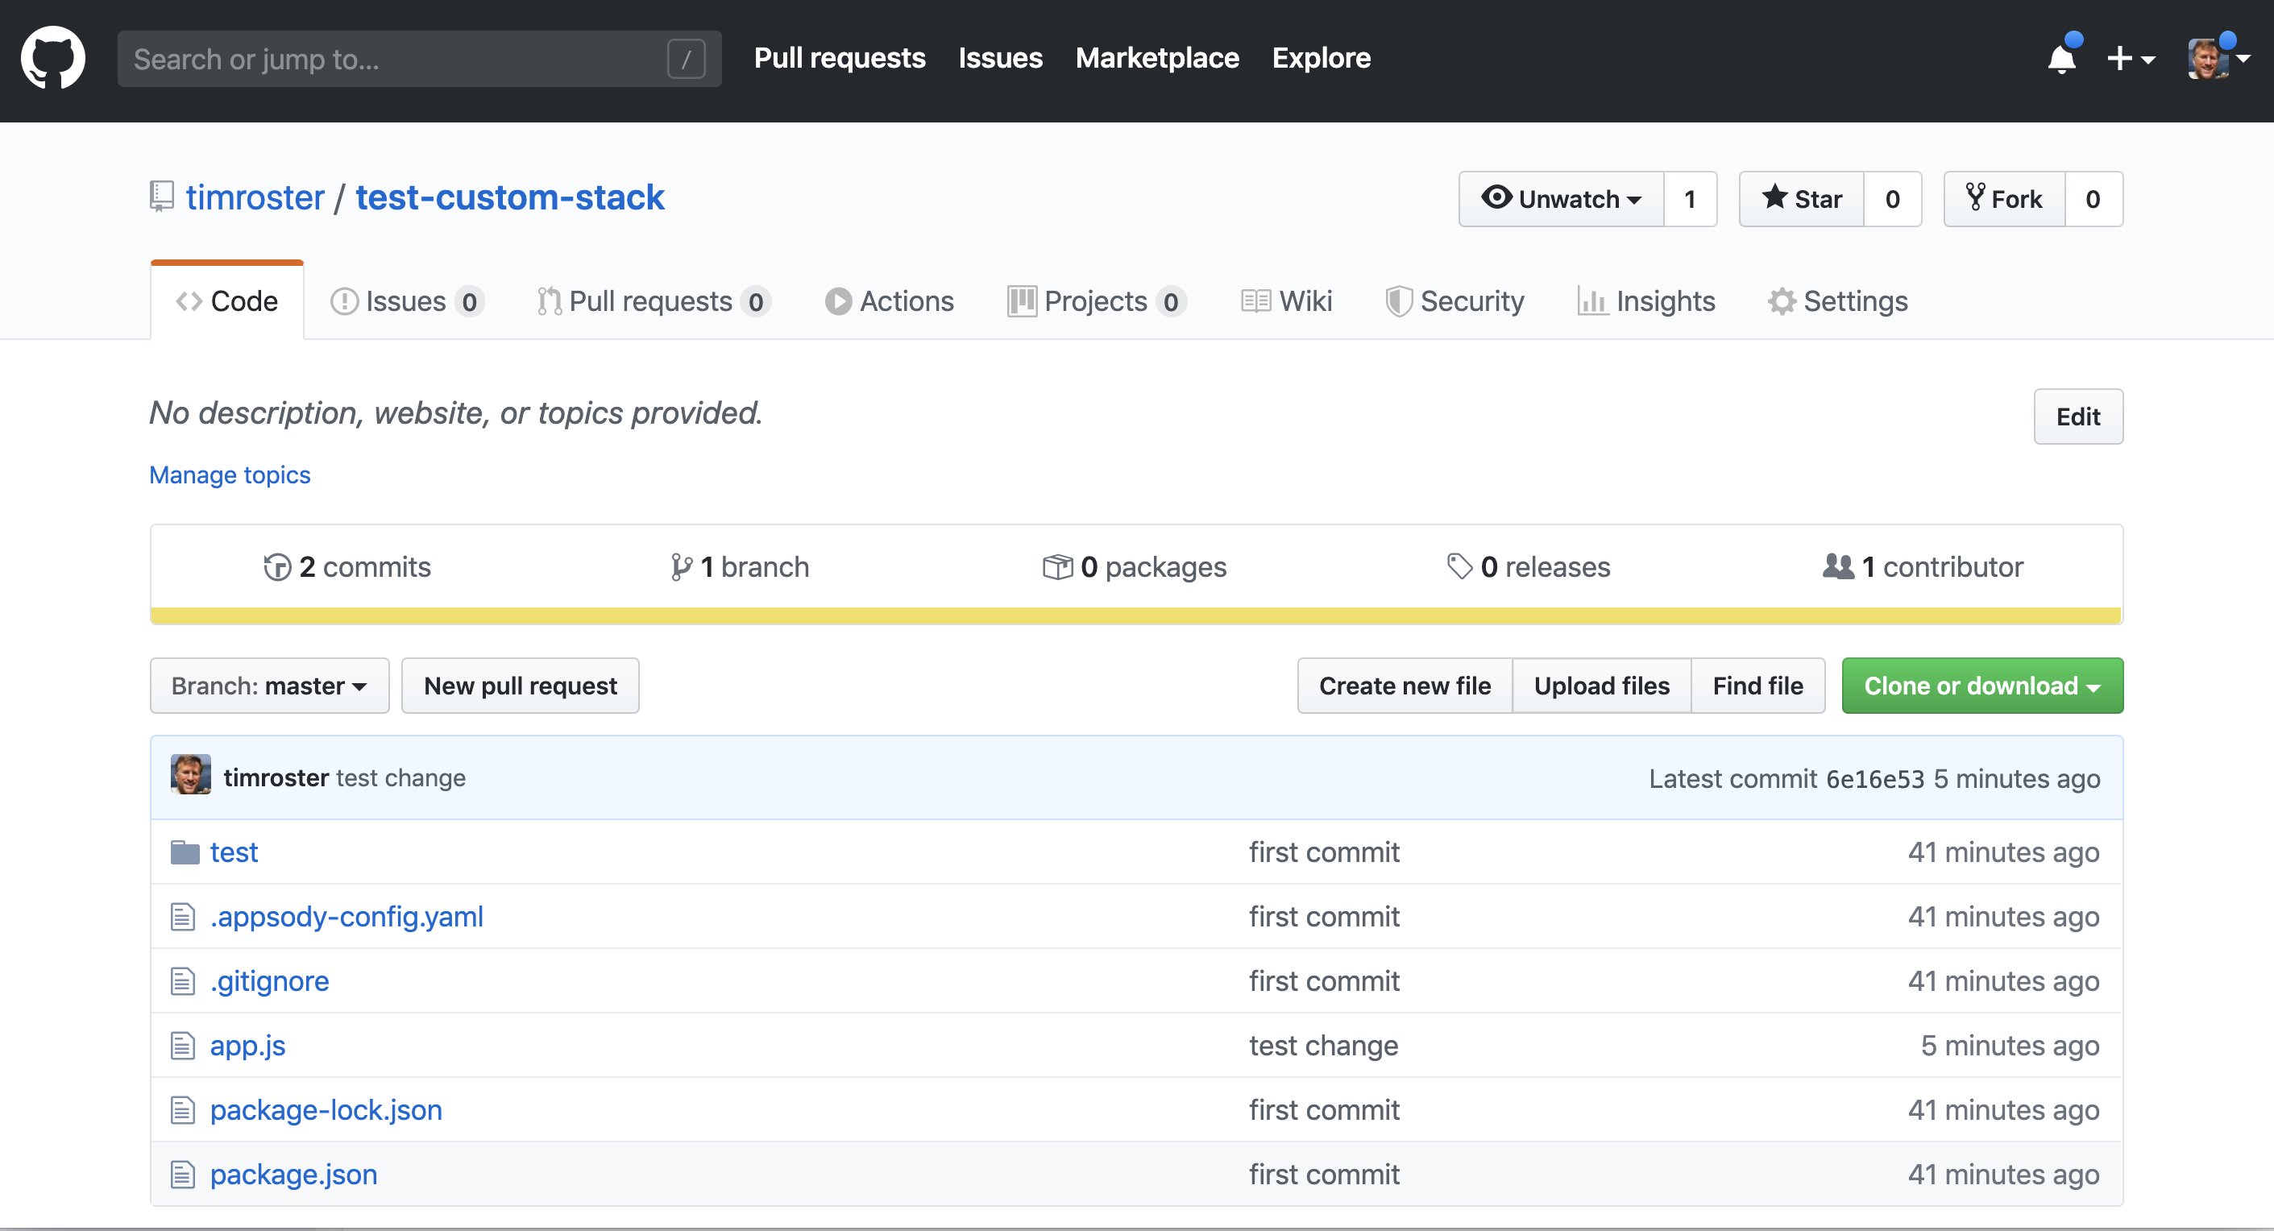Open Explore in top navigation
The height and width of the screenshot is (1231, 2274).
click(x=1322, y=58)
